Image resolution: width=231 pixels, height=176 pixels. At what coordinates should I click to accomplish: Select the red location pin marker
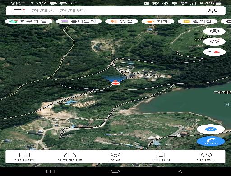[115, 83]
